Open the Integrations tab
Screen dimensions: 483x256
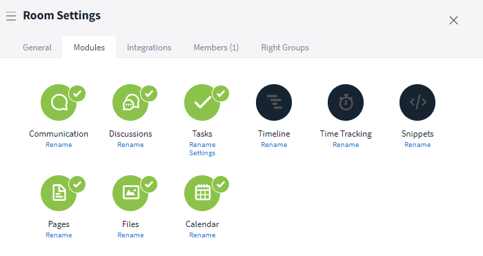[149, 48]
